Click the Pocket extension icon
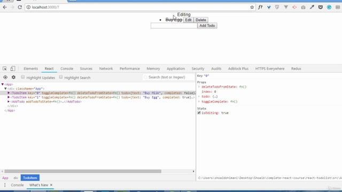This screenshot has width=342, height=192. click(x=321, y=7)
